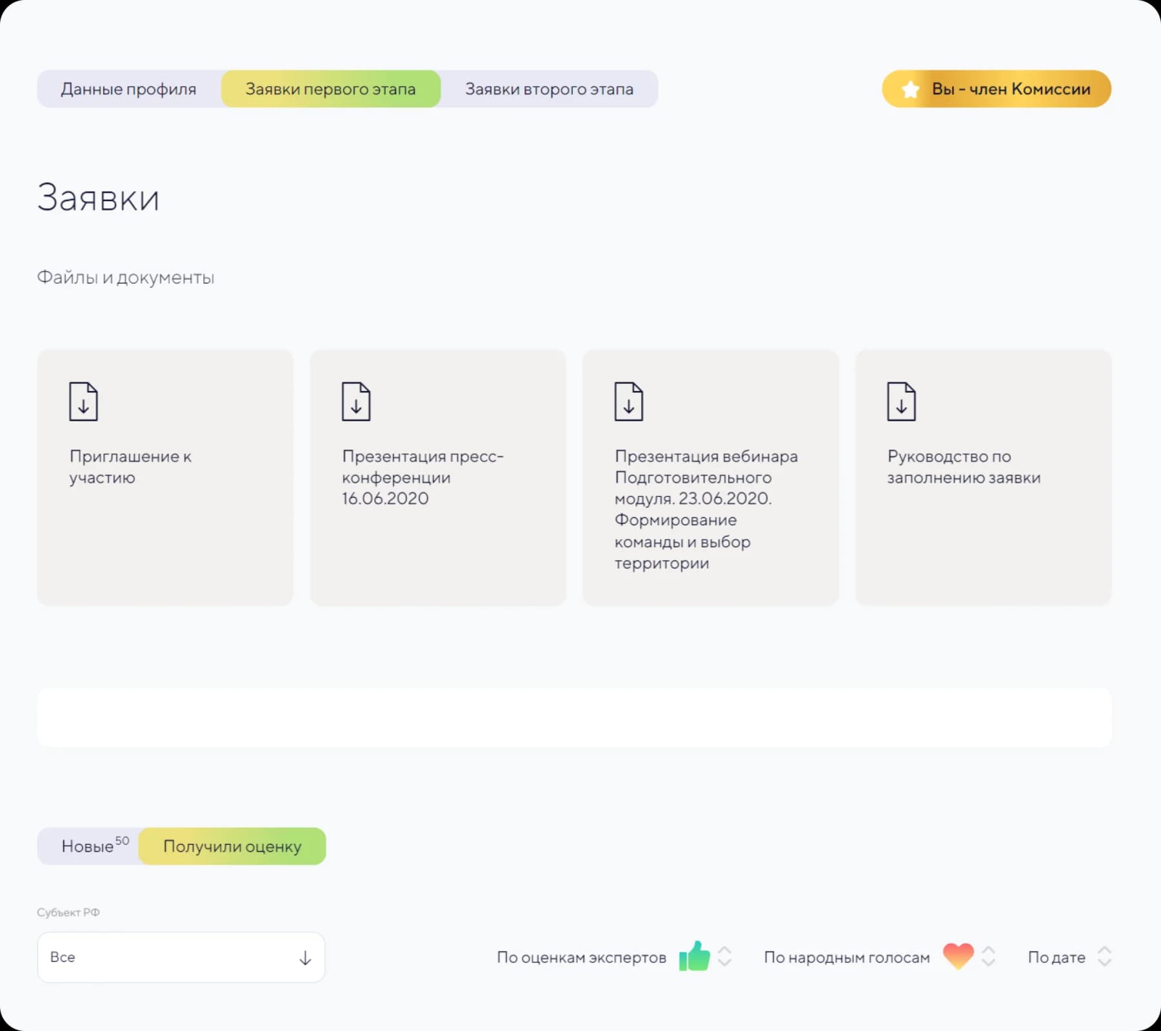Sort by По оценкам экспертов label
Image resolution: width=1161 pixels, height=1031 pixels.
pyautogui.click(x=581, y=957)
